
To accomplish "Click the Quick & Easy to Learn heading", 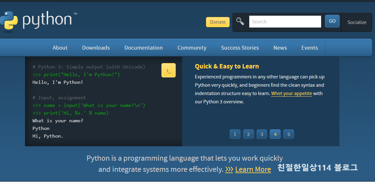I will tap(227, 66).
